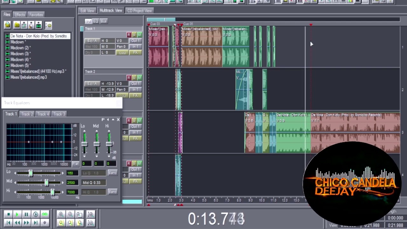
Task: Click the up arrow in the equalizer header
Action: 113,120
